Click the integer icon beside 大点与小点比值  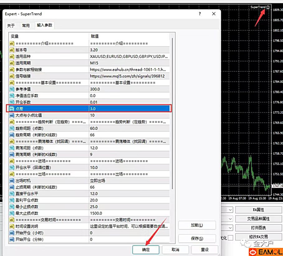click(x=12, y=115)
